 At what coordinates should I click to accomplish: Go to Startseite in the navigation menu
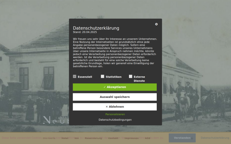[x=49, y=138]
